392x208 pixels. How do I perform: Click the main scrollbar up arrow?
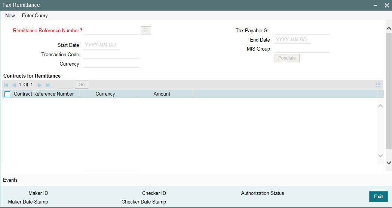pyautogui.click(x=389, y=28)
